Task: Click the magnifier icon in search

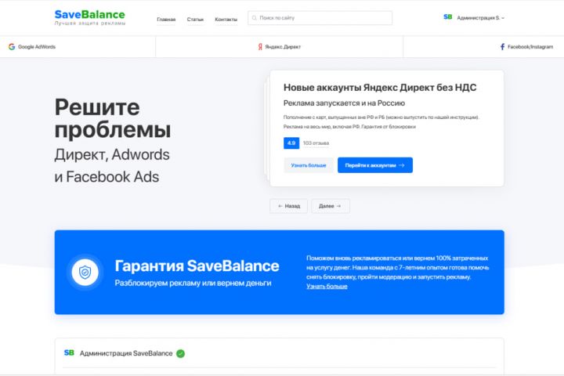Action: click(x=255, y=18)
